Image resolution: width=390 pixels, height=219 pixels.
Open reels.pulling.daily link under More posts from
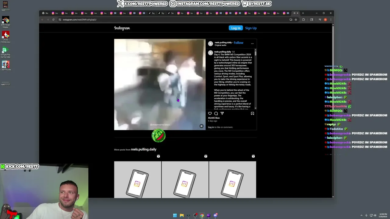click(x=144, y=149)
